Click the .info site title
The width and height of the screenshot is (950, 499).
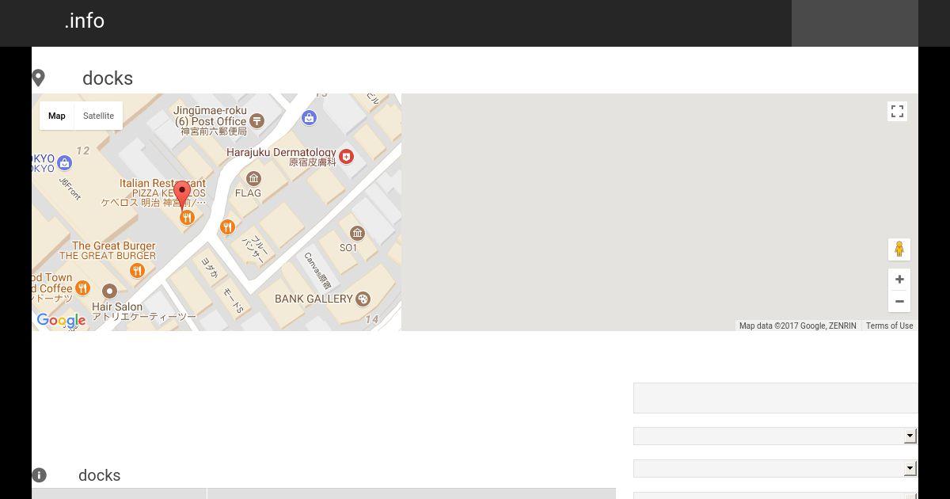(85, 21)
